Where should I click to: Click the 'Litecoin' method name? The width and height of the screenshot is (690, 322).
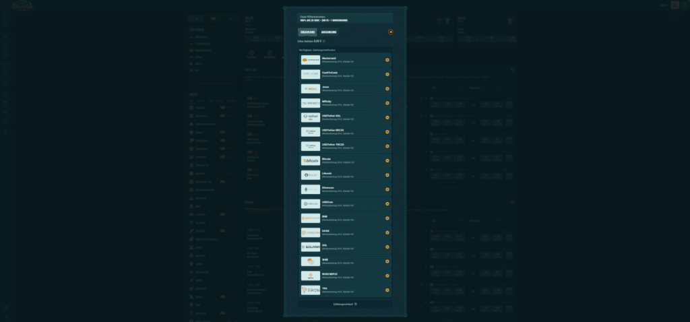(327, 173)
